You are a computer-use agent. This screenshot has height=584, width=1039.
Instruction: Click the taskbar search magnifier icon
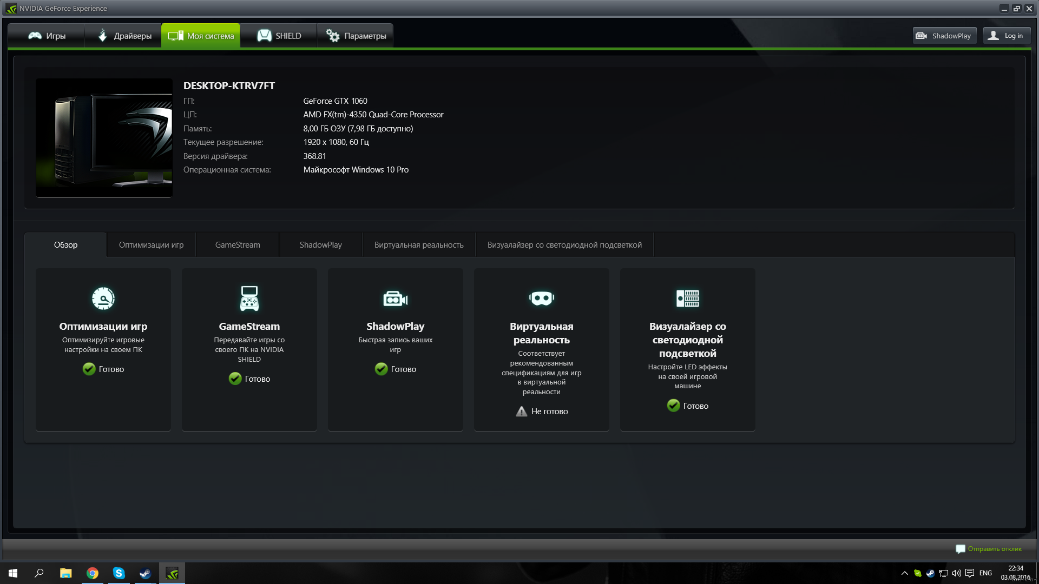39,573
